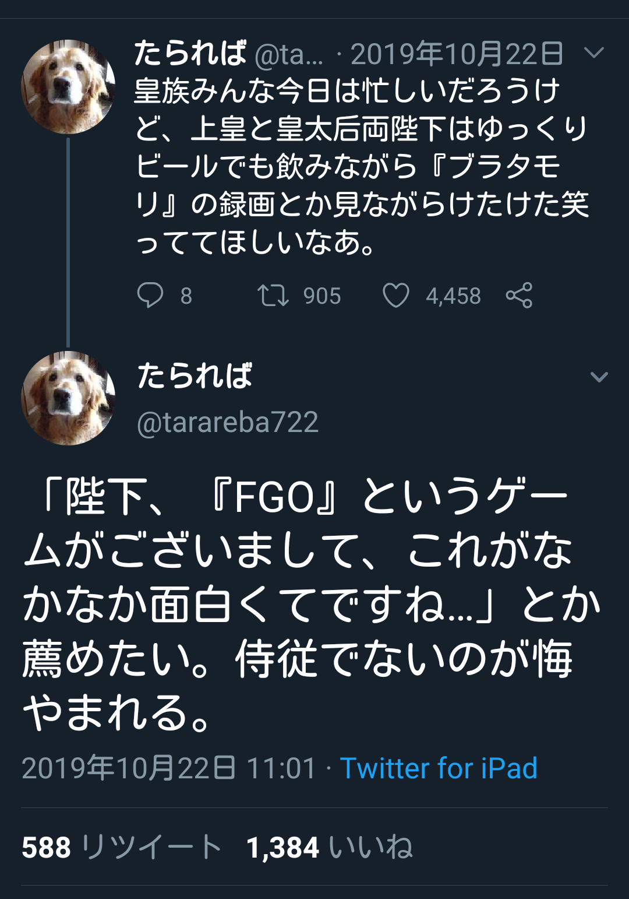Retweet the first tweet using the retweet icon
629x899 pixels.
(273, 295)
